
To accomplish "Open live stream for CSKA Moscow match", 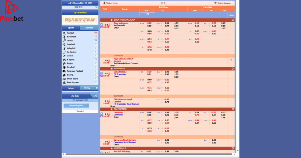I will [101, 73].
